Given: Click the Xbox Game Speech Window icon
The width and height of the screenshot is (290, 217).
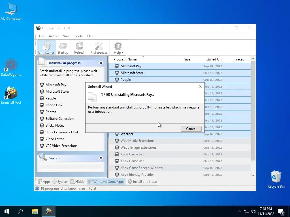Looking at the screenshot, I should 117,168.
